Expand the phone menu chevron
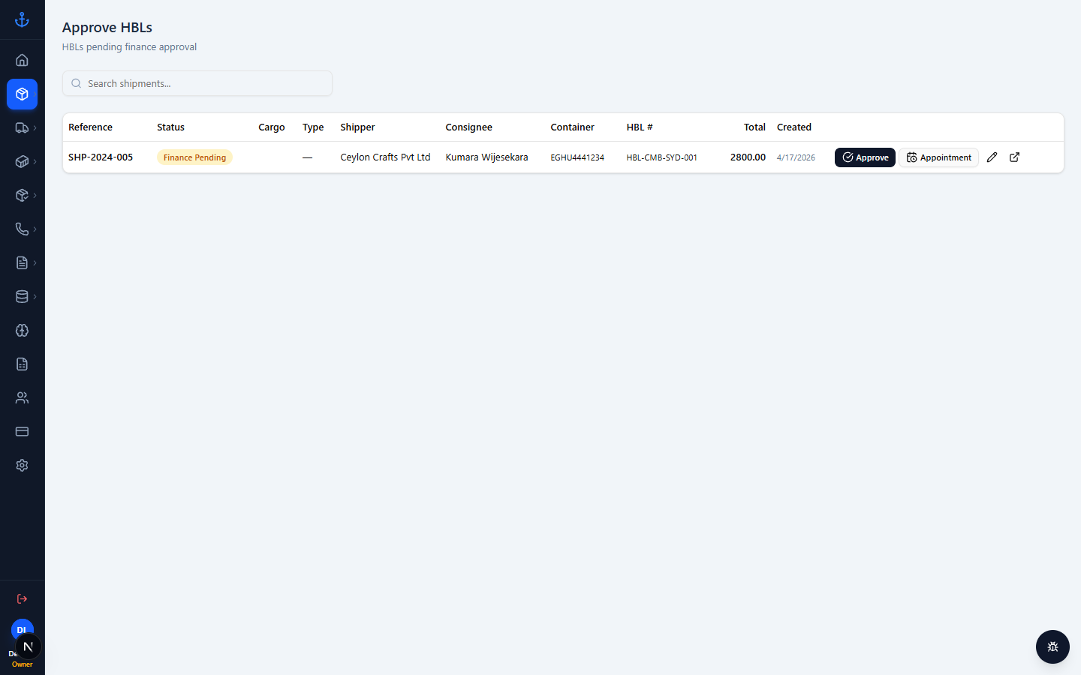The image size is (1081, 675). [x=35, y=229]
